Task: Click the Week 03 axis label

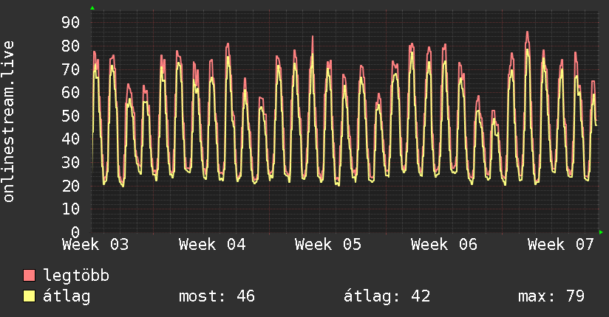Action: (x=95, y=245)
